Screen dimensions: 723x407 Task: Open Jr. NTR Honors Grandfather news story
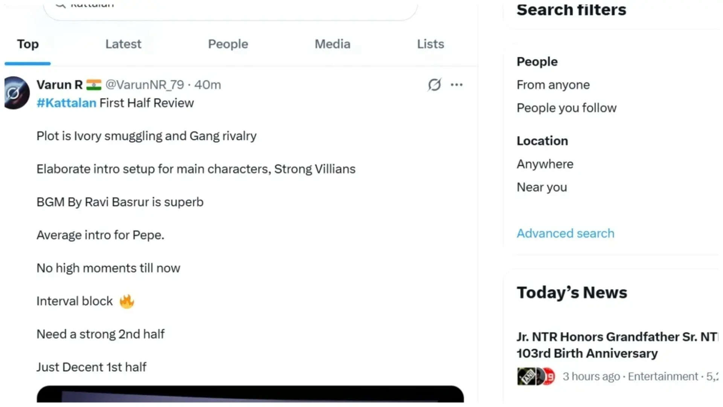[618, 345]
